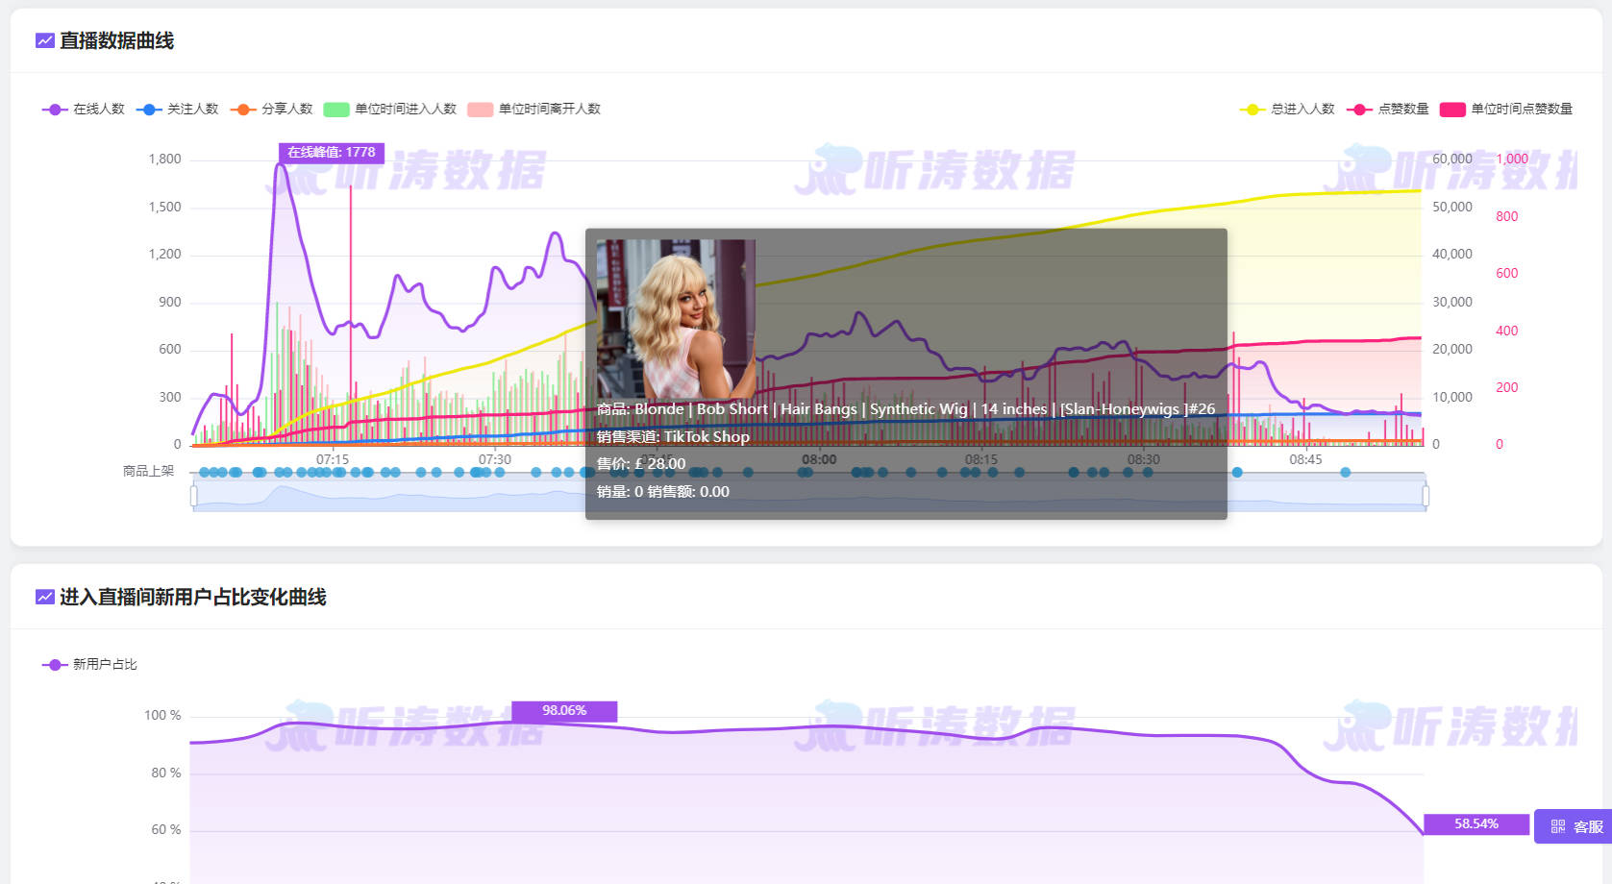Toggle the 点赞数量 series visibility
Image resolution: width=1612 pixels, height=884 pixels.
coord(1359,109)
